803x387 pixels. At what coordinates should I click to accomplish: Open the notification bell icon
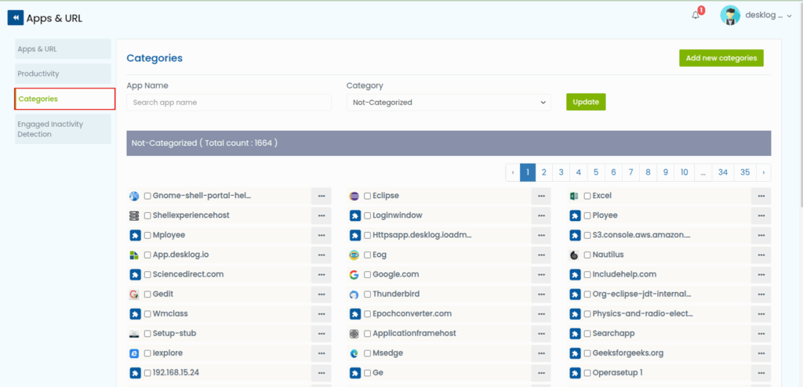point(696,16)
